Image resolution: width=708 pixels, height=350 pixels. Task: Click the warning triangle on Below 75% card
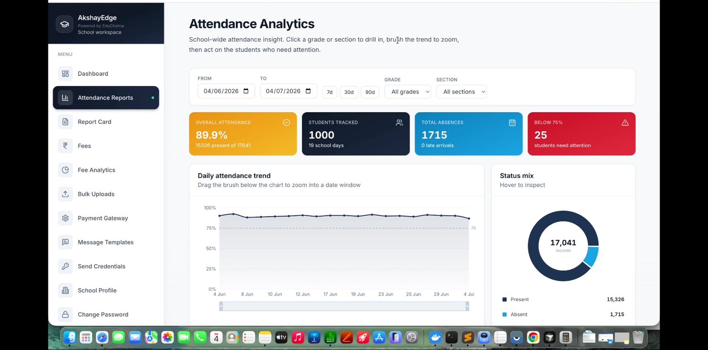tap(625, 122)
